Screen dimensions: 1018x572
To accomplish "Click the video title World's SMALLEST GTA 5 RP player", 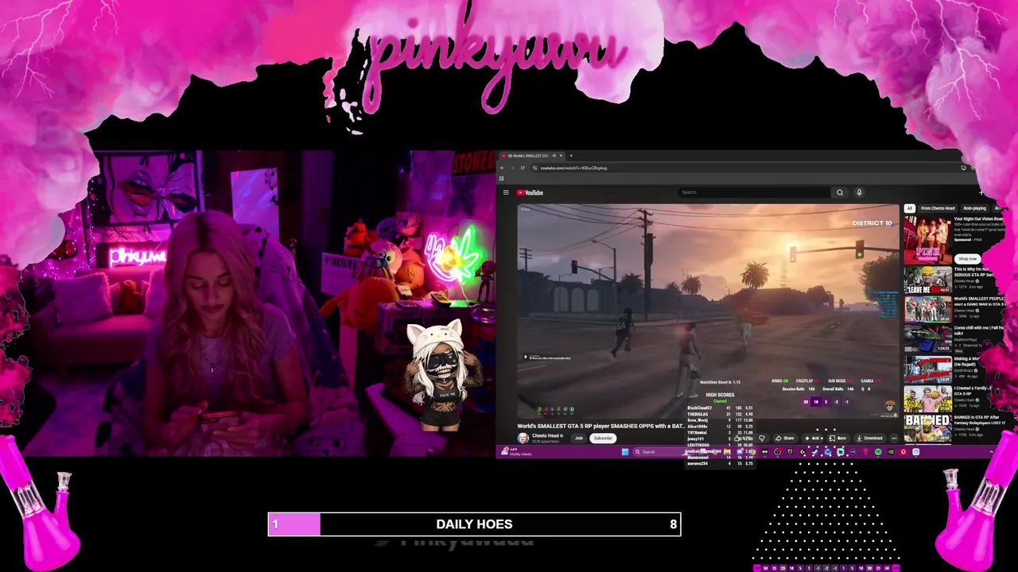I will pos(600,427).
